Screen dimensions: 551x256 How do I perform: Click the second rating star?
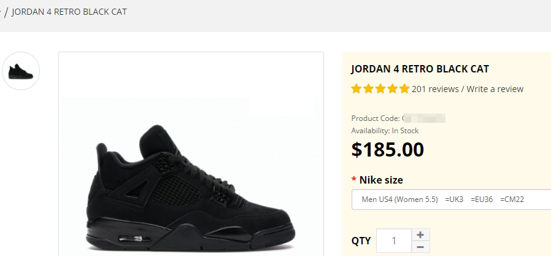[x=368, y=89]
